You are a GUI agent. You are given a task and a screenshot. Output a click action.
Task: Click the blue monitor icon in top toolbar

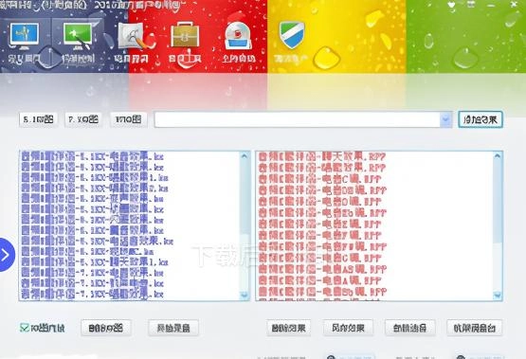coord(24,34)
